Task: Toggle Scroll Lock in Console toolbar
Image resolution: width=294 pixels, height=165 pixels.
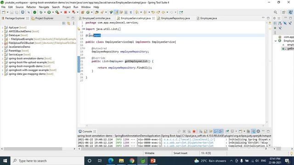Action: [x=205, y=132]
